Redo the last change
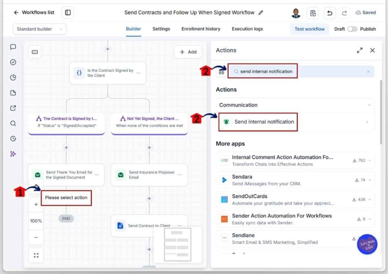This screenshot has height=274, width=388. click(344, 13)
